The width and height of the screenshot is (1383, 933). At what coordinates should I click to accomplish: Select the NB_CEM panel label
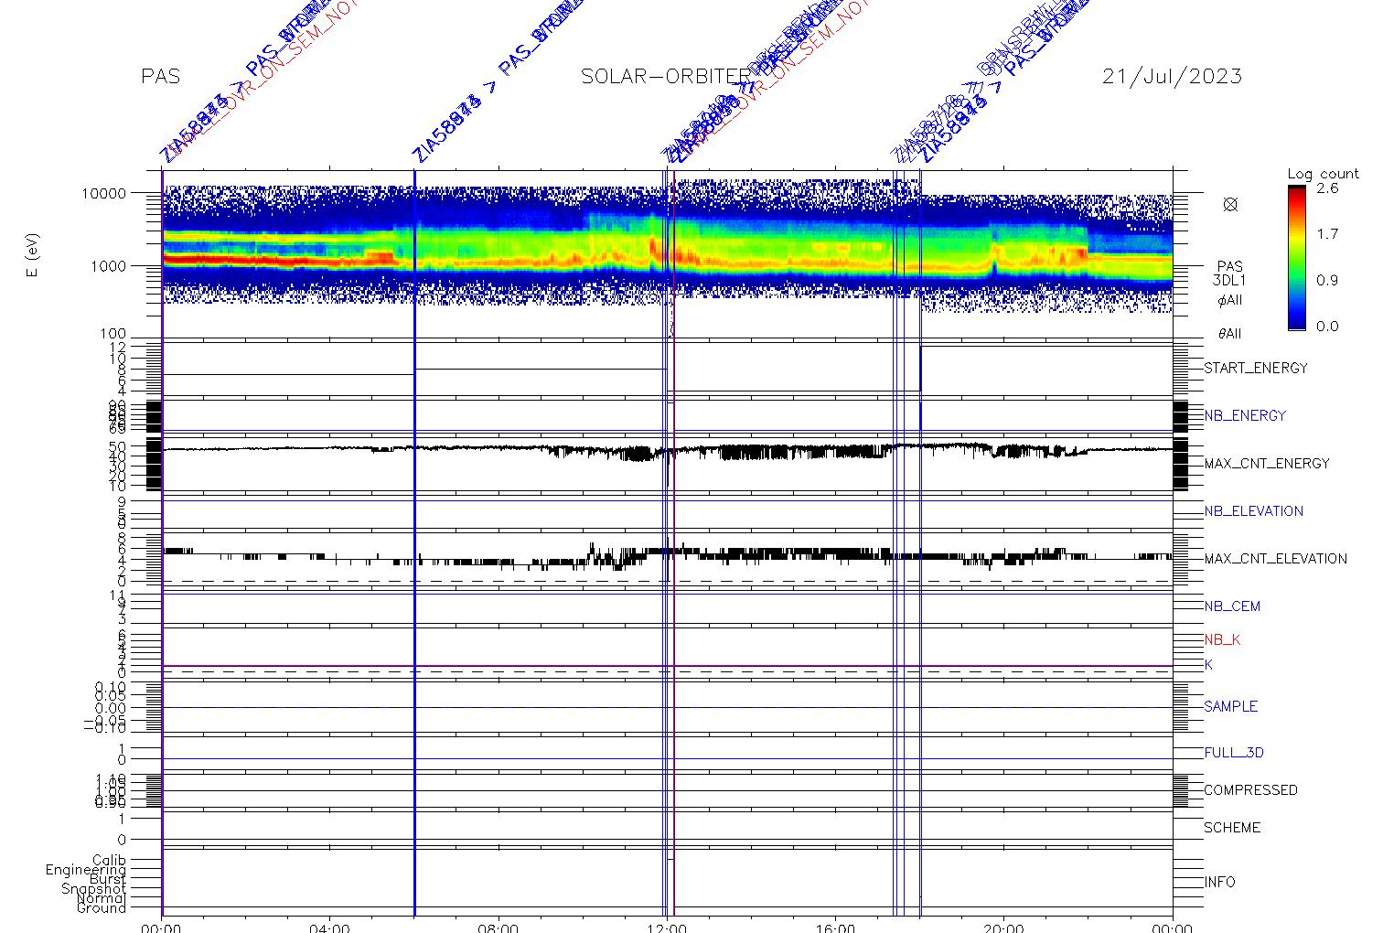[1232, 606]
